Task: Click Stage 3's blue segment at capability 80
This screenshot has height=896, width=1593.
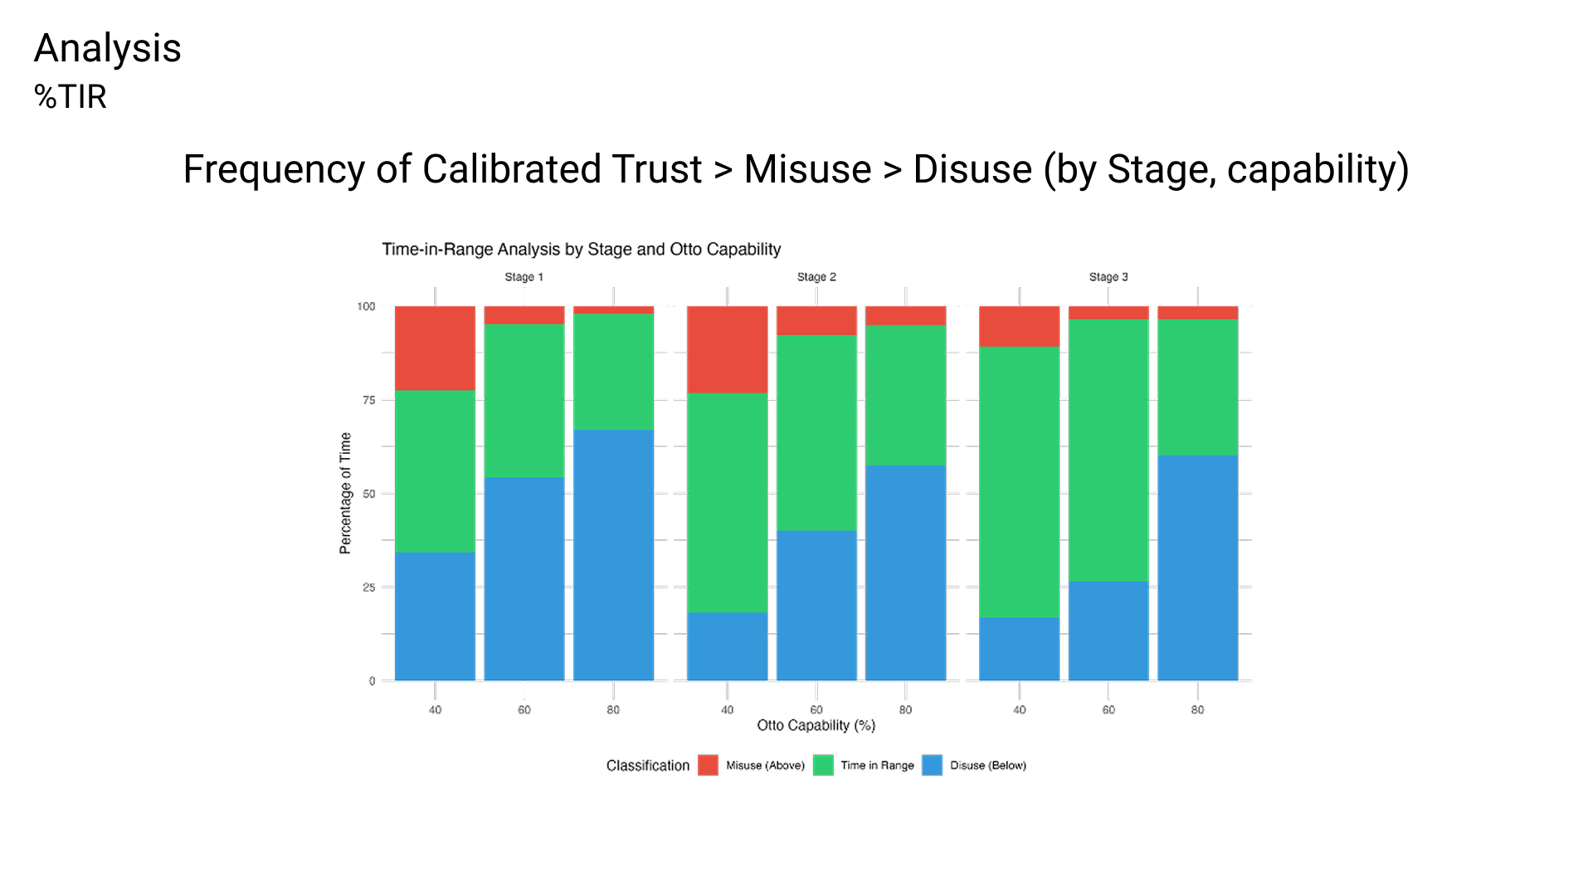Action: point(1197,567)
